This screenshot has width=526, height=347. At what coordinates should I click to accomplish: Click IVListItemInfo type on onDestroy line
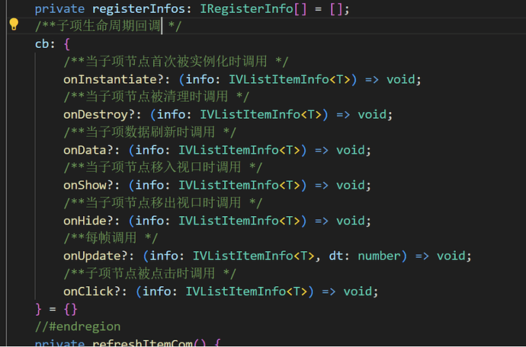pos(250,115)
